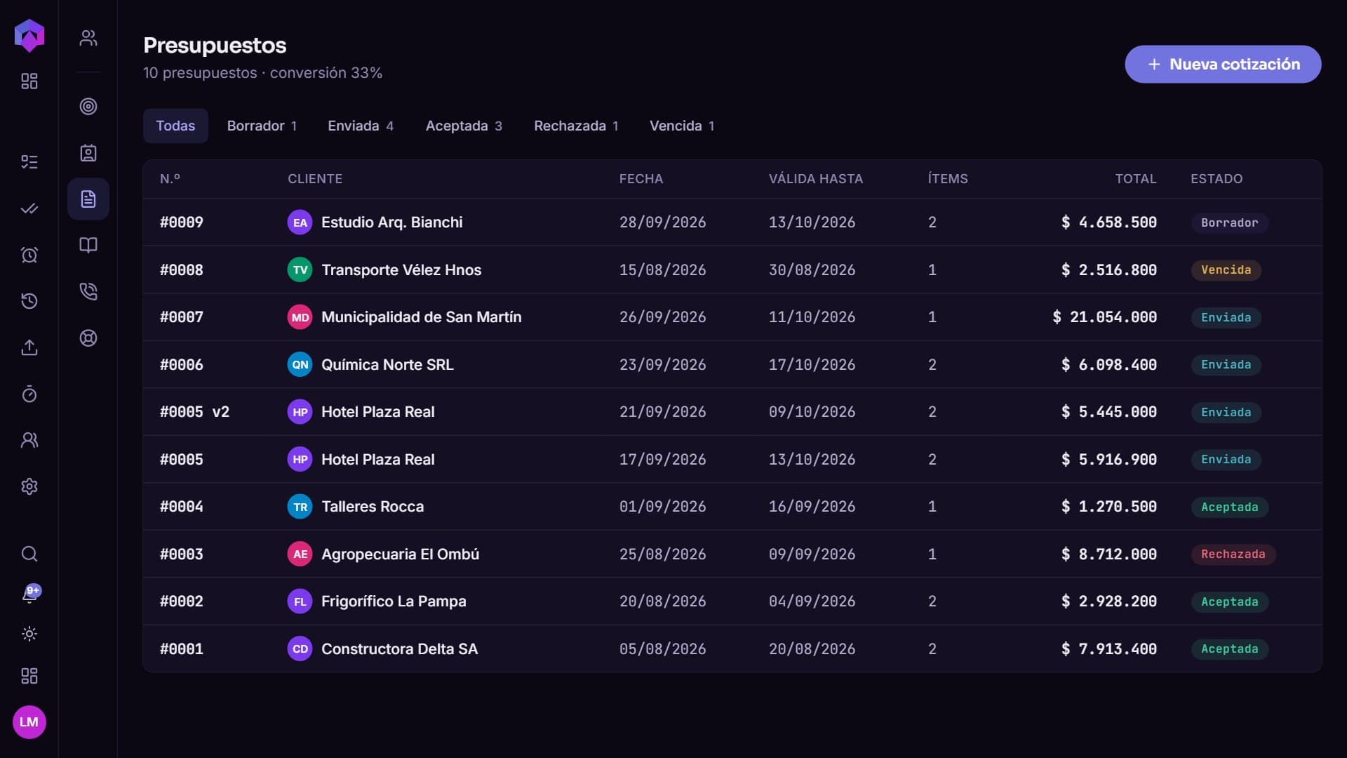This screenshot has width=1347, height=758.
Task: Click the upload/export icon
Action: click(x=29, y=347)
